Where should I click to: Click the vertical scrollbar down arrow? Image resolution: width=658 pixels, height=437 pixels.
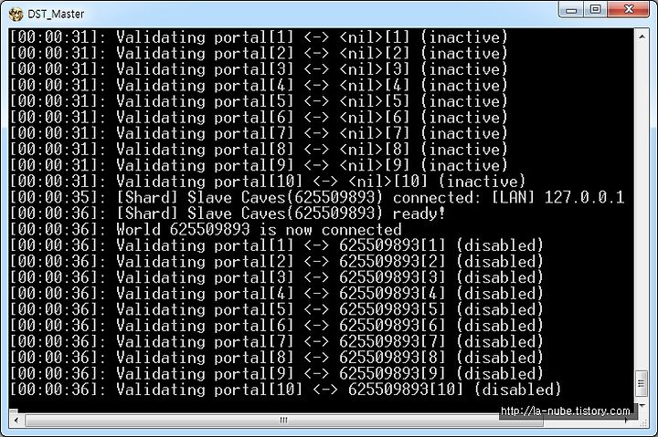click(x=642, y=406)
